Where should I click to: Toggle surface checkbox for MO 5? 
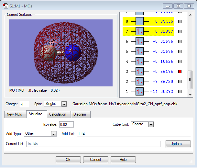click(180, 51)
